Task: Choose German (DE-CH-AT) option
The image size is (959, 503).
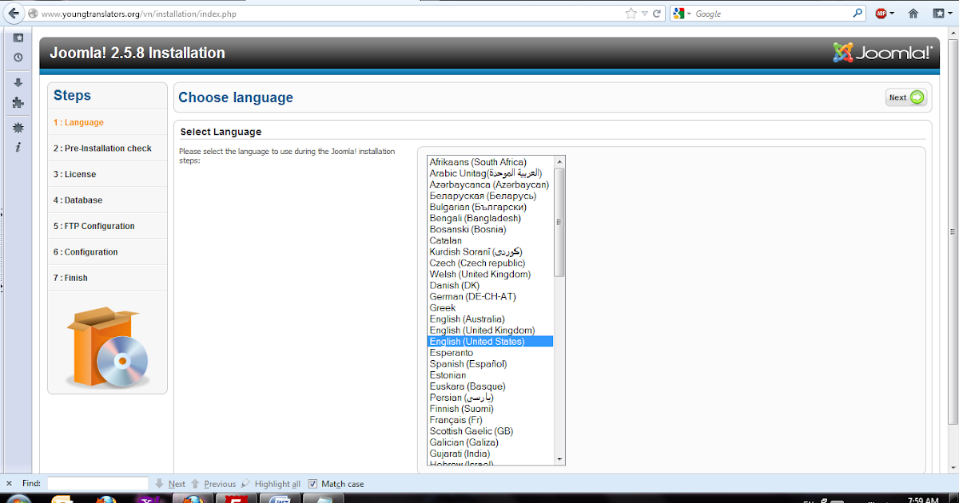Action: (490, 296)
